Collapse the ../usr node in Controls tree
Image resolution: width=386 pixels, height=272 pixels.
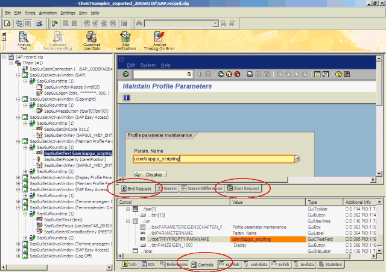[128, 221]
